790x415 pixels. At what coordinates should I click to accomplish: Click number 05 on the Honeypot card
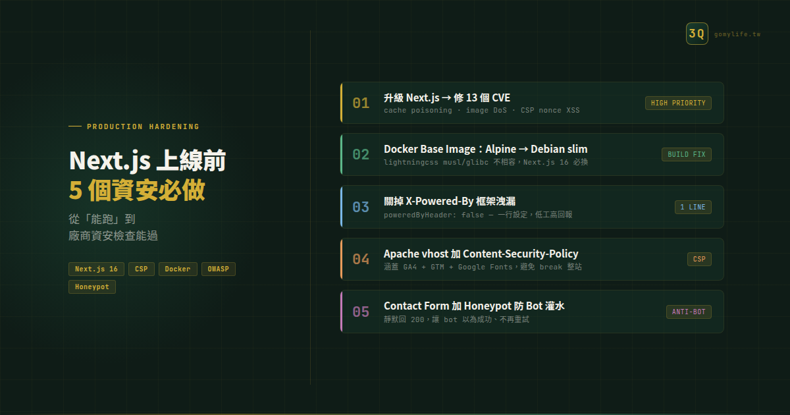pyautogui.click(x=361, y=312)
